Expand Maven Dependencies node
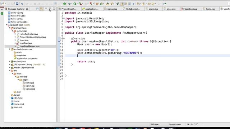 pos(10,68)
